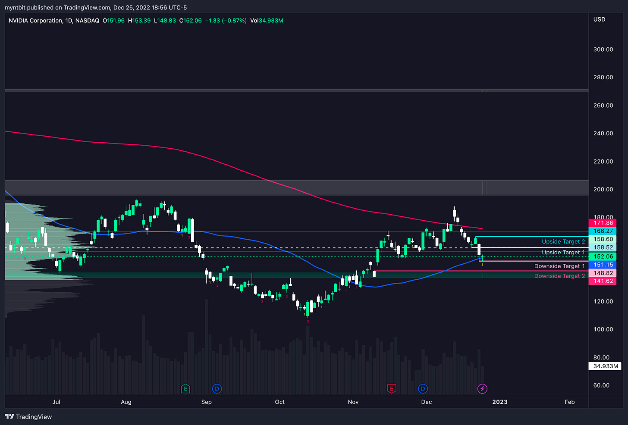
Task: Click the NVIDIA Corporation symbol title
Action: click(54, 21)
